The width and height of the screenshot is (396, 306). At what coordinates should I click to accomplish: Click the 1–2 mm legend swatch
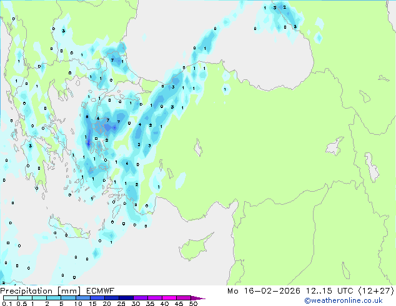pyautogui.click(x=39, y=298)
